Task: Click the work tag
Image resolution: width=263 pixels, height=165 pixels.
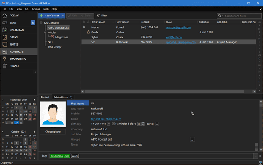Action: (x=75, y=156)
